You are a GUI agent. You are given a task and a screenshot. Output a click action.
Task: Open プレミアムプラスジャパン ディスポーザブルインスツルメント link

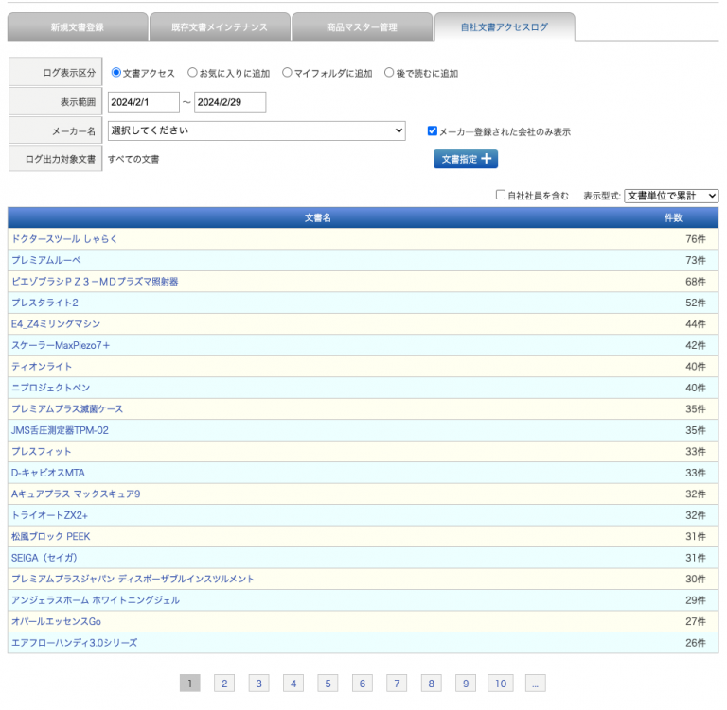[x=133, y=580]
